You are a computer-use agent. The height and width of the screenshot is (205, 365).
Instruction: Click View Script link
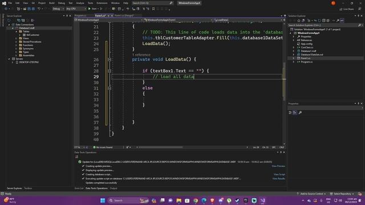[279, 174]
